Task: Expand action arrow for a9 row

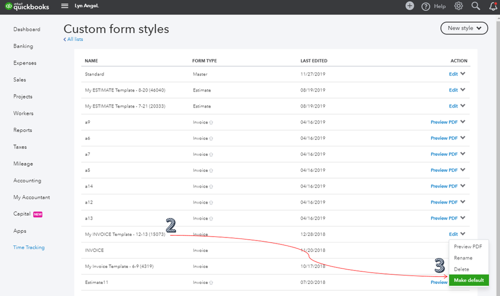Action: click(x=462, y=121)
